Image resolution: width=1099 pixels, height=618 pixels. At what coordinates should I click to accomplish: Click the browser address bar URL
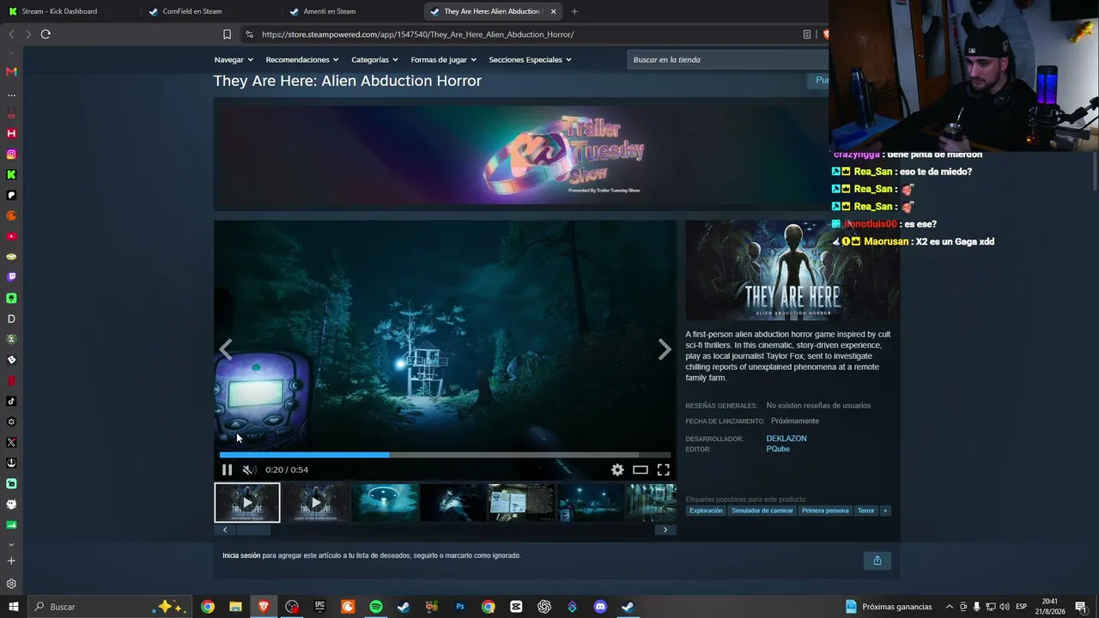pyautogui.click(x=417, y=34)
